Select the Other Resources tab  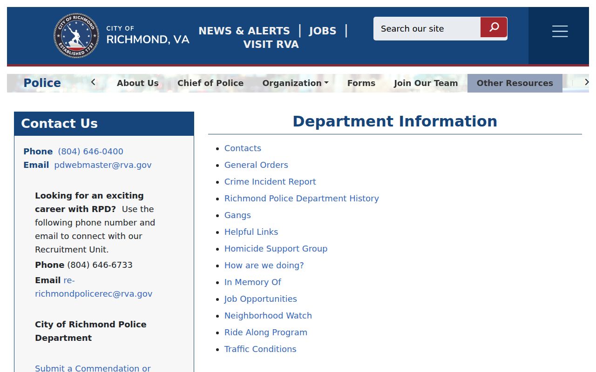tap(515, 83)
